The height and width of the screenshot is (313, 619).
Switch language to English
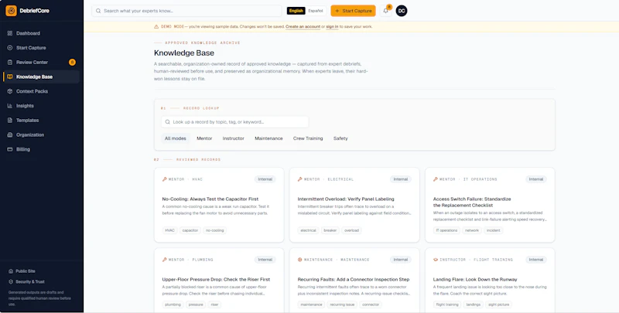296,11
